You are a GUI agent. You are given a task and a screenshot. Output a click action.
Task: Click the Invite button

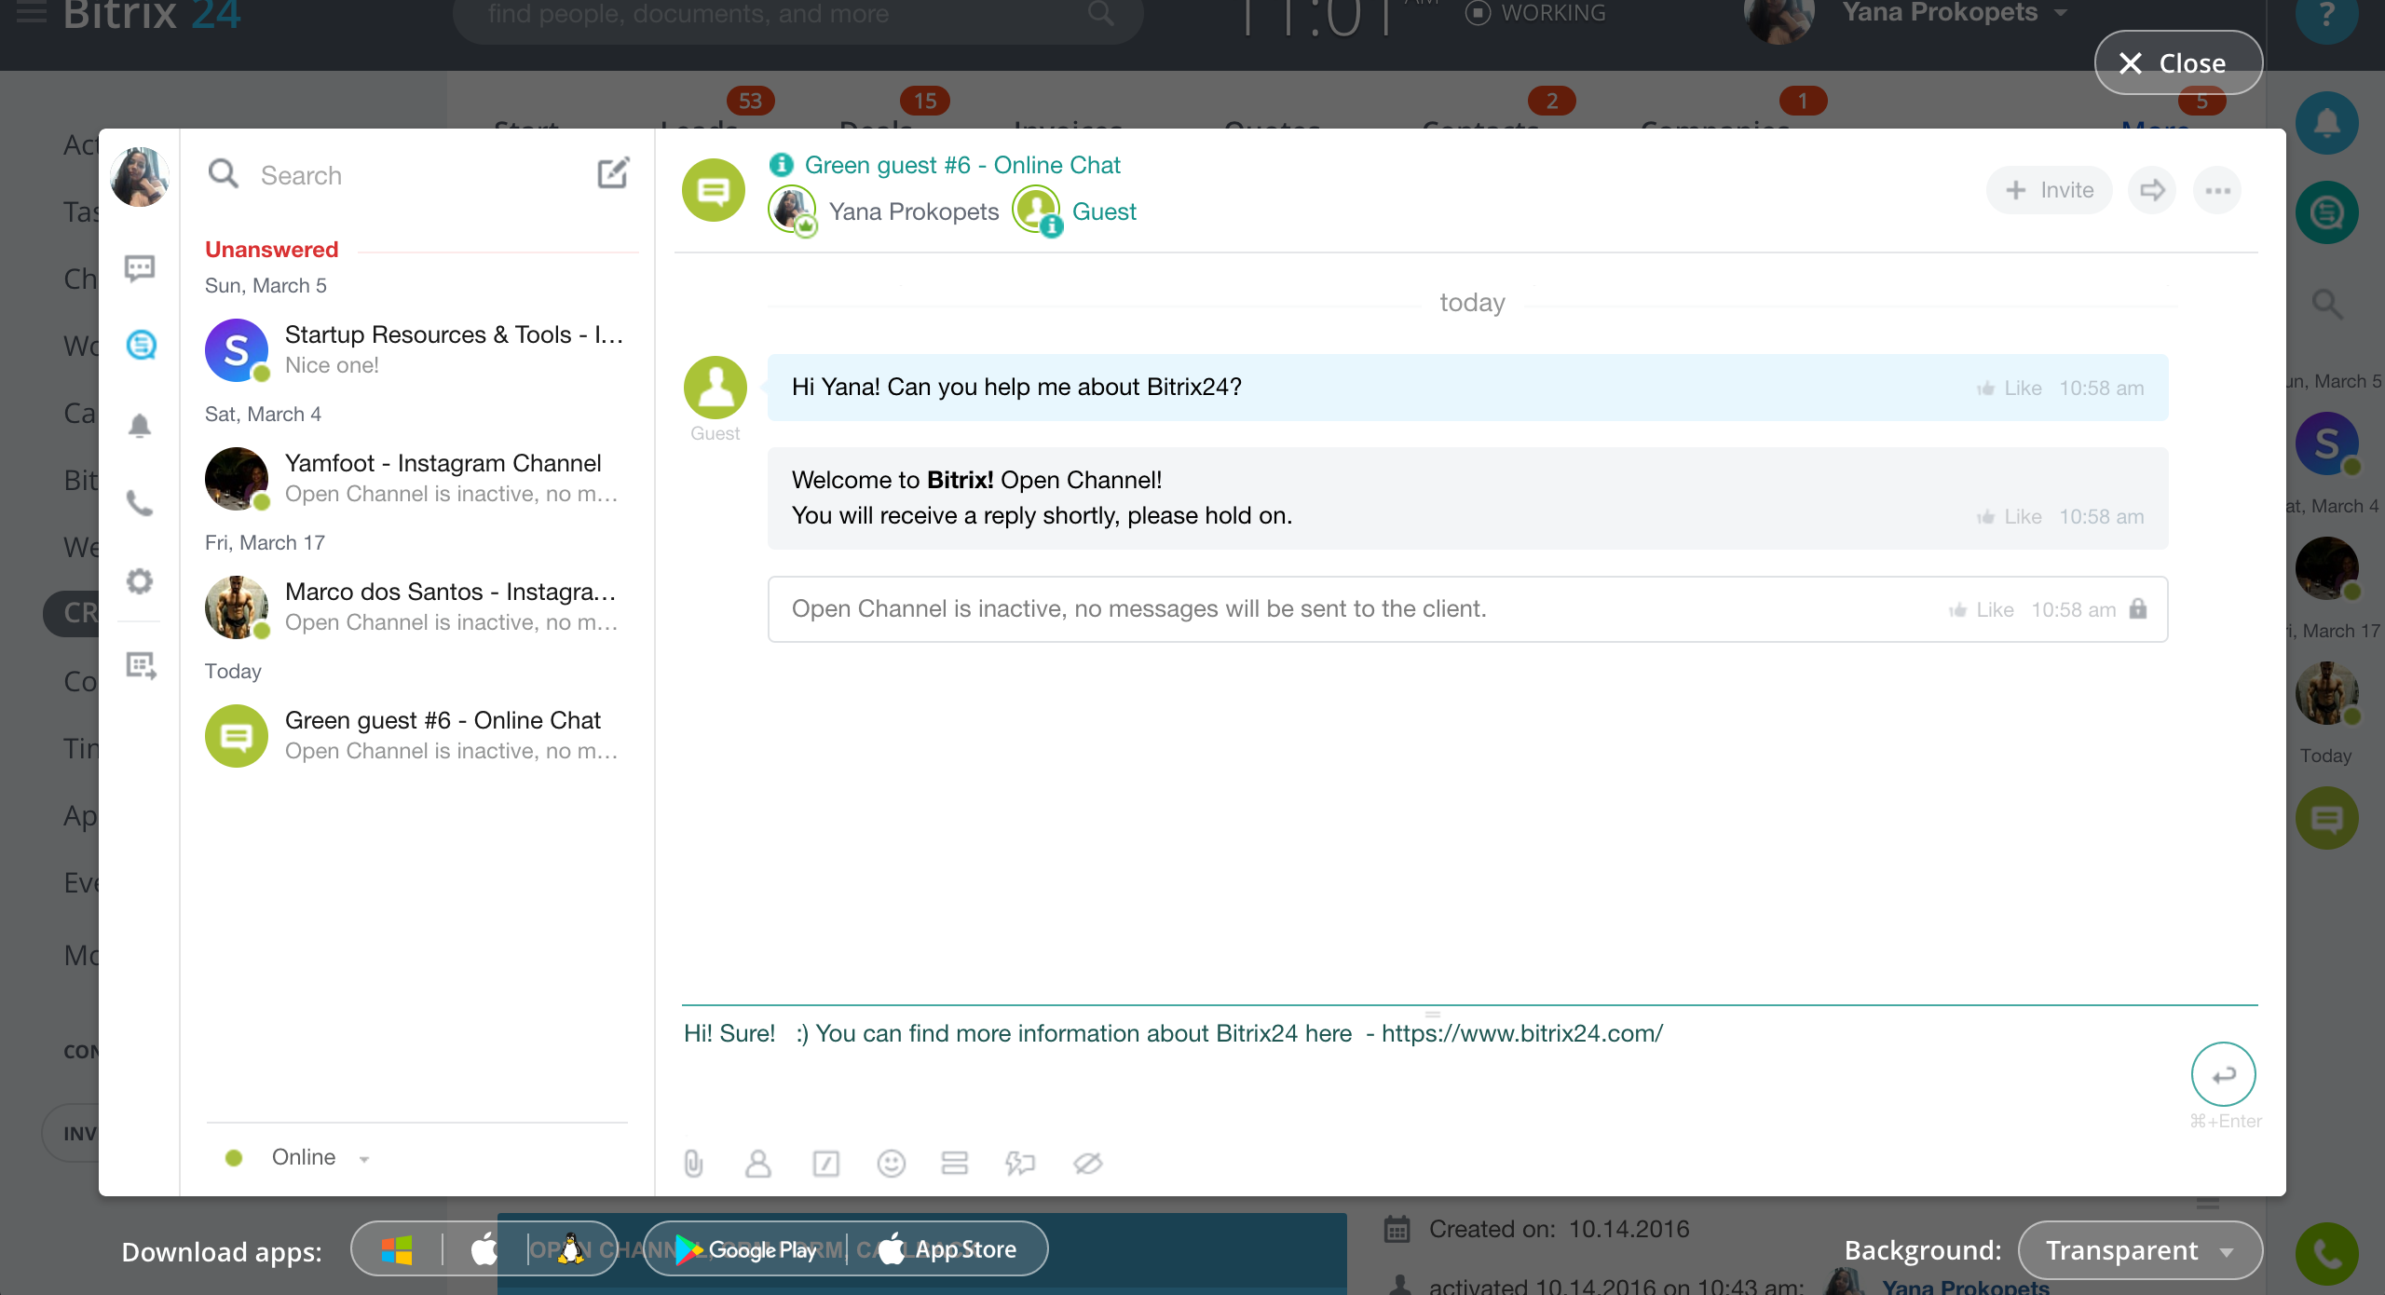coord(2049,190)
